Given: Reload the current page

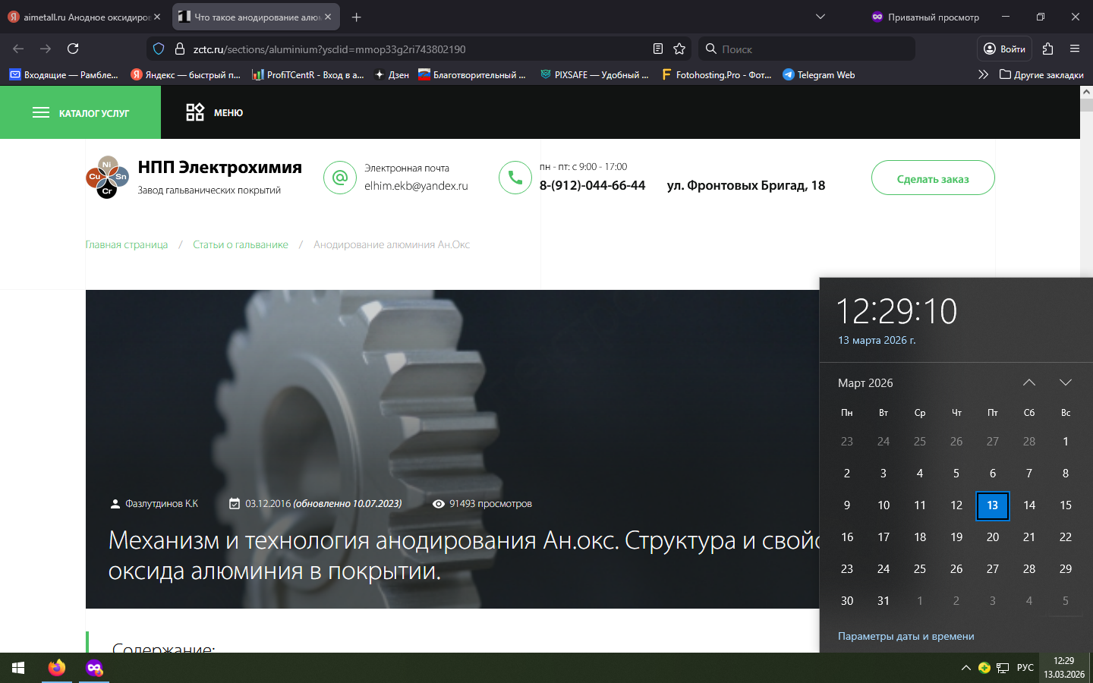Looking at the screenshot, I should pos(73,49).
